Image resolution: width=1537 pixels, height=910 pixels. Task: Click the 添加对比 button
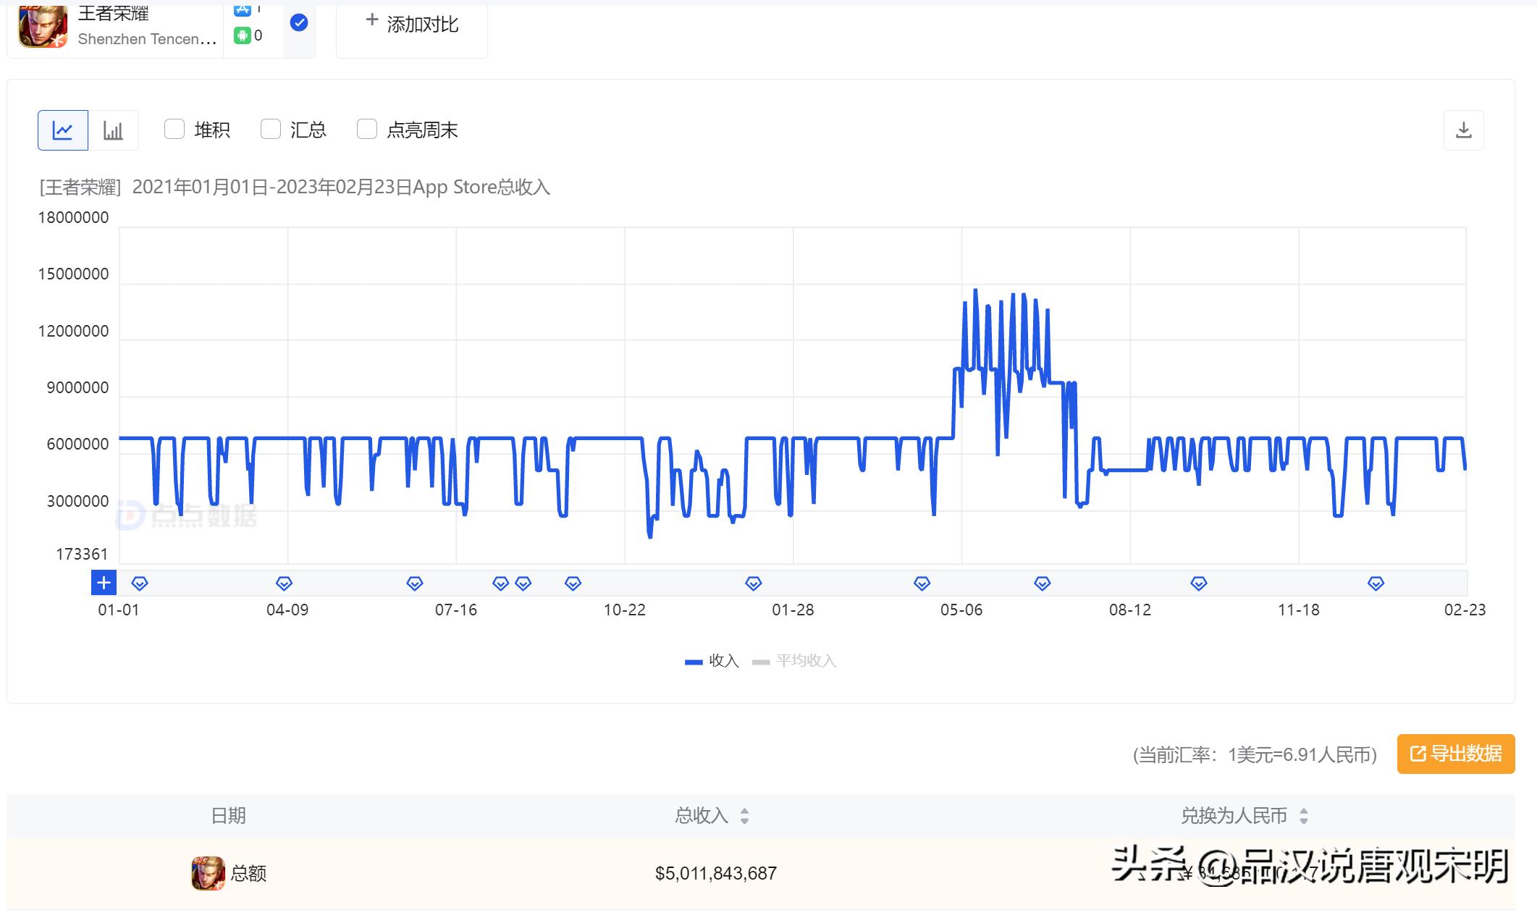pos(411,23)
